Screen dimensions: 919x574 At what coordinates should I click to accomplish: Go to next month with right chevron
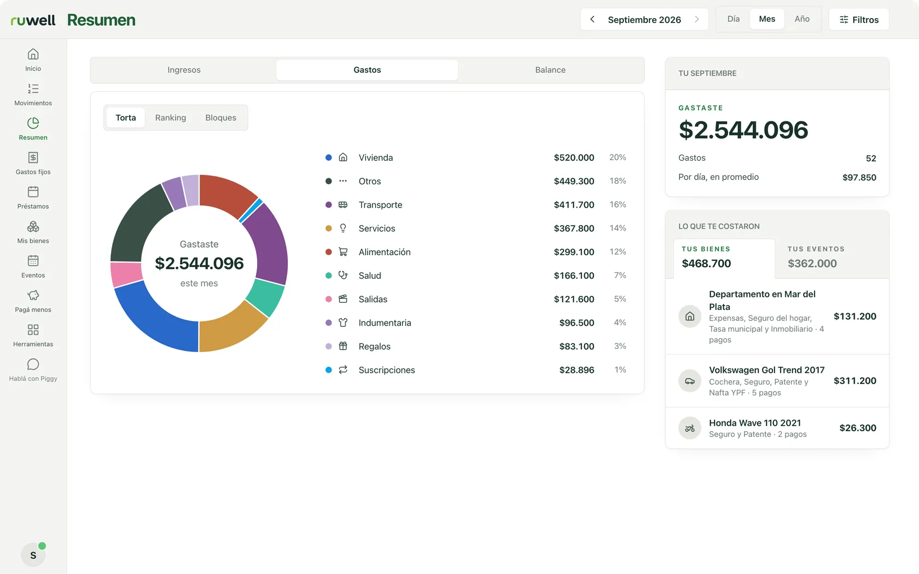(x=697, y=19)
